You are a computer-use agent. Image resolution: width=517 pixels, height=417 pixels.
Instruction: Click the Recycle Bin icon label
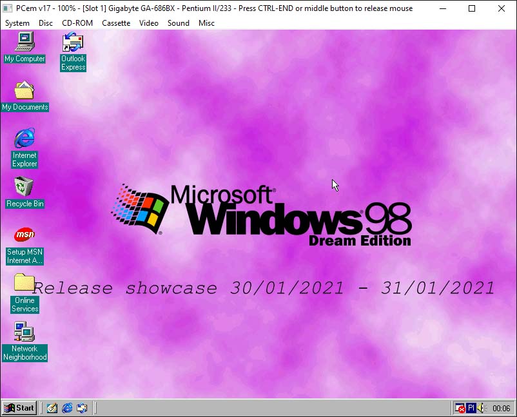click(x=24, y=204)
